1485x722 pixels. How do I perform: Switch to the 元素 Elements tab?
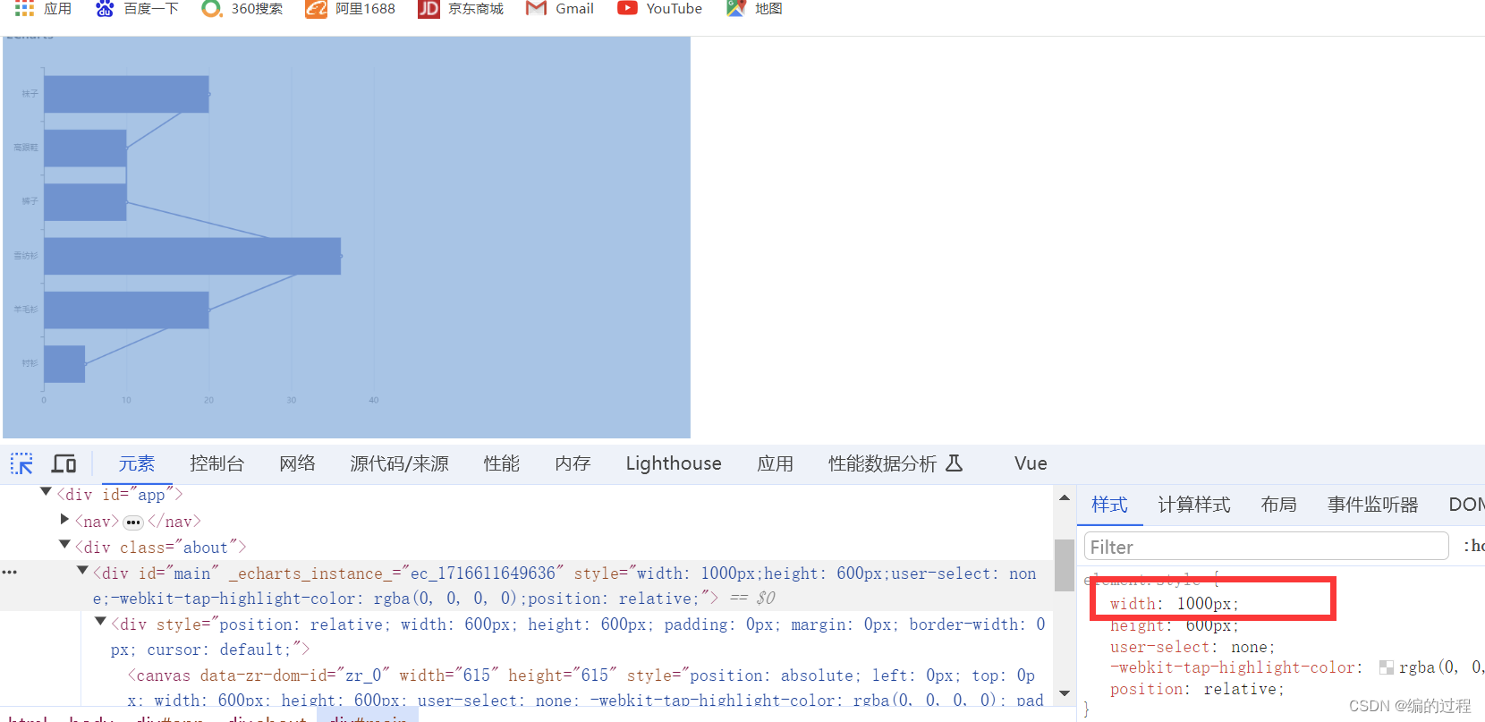137,463
